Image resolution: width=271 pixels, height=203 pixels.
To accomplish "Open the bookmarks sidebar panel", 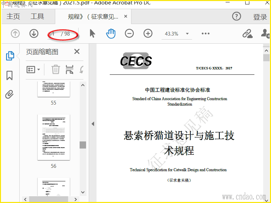I will tap(9, 75).
